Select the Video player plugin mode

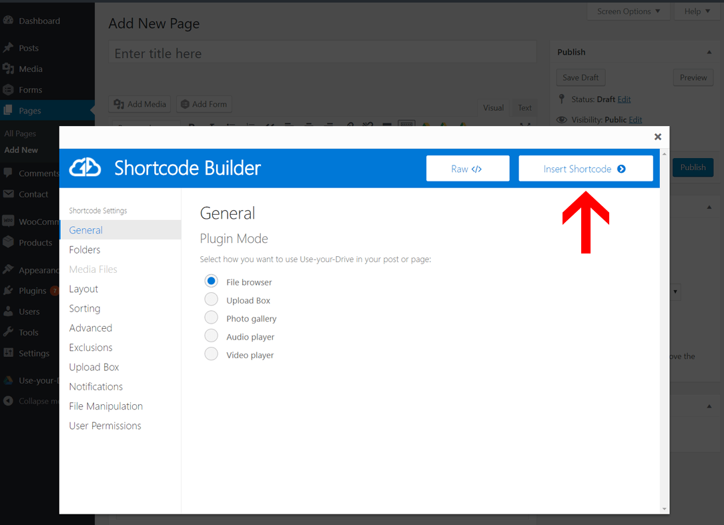(212, 354)
